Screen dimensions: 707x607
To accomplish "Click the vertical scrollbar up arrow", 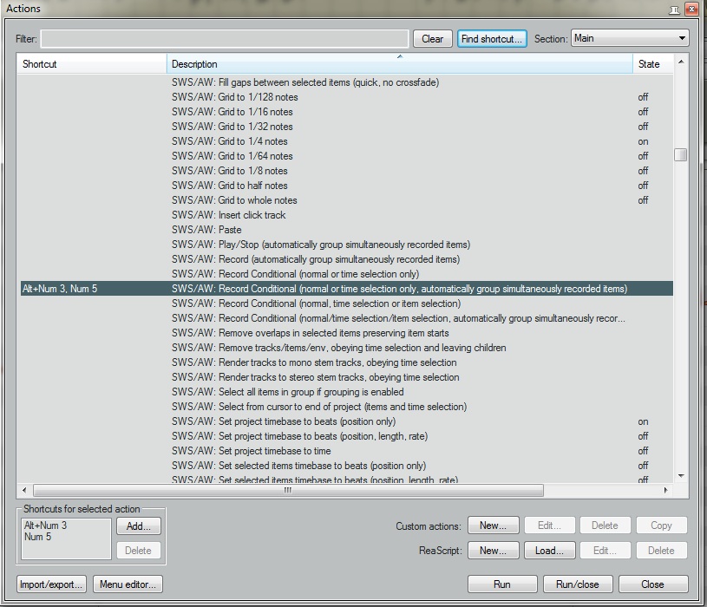I will 681,62.
